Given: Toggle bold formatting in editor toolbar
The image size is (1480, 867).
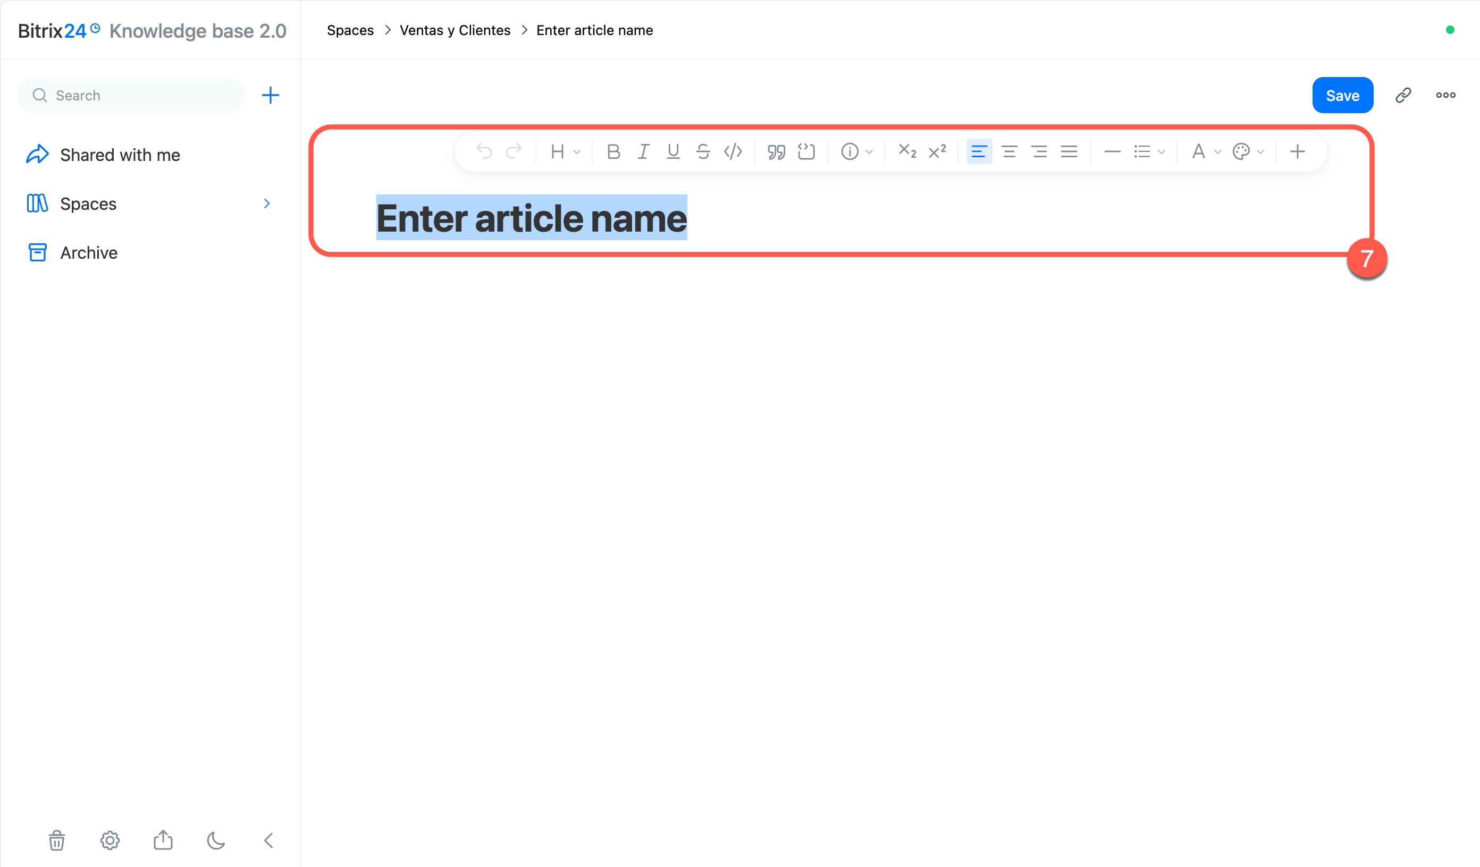Looking at the screenshot, I should pyautogui.click(x=613, y=152).
